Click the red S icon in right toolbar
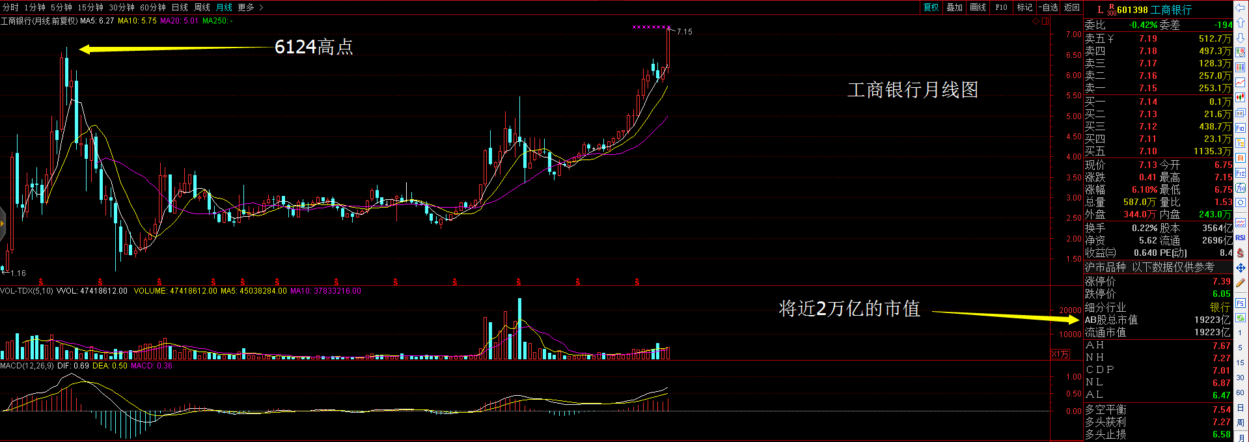The height and width of the screenshot is (442, 1249). [1241, 253]
